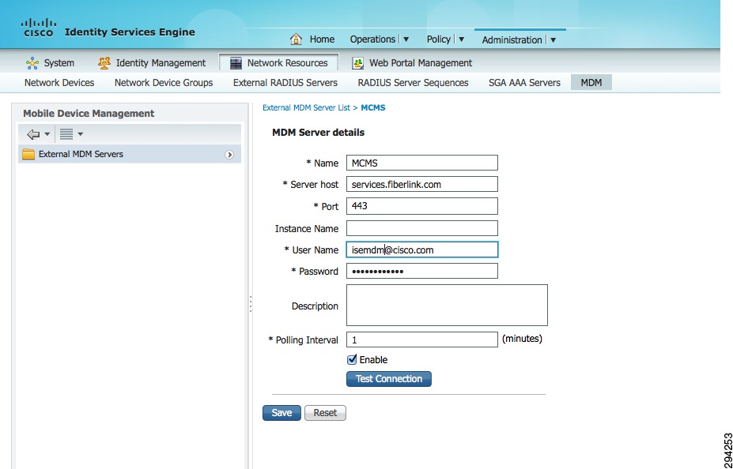The width and height of the screenshot is (733, 469).
Task: Click the Test Connection button
Action: [x=389, y=379]
